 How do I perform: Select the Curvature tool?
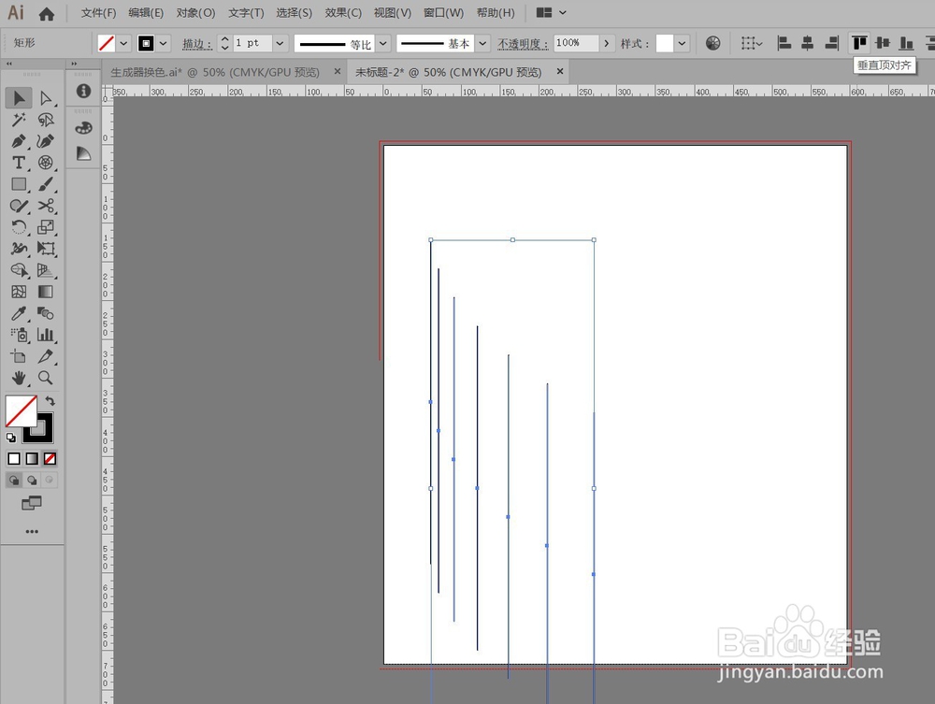[45, 141]
